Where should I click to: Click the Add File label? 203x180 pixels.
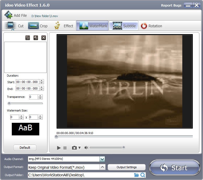tap(20, 15)
